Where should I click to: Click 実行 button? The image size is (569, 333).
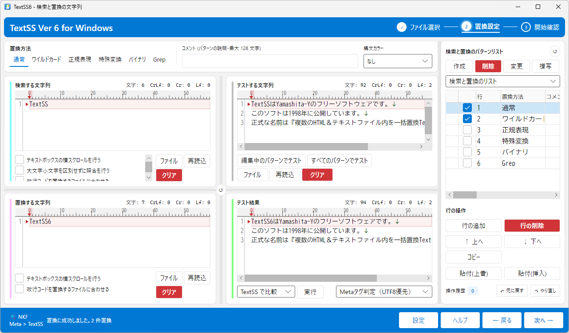point(310,291)
